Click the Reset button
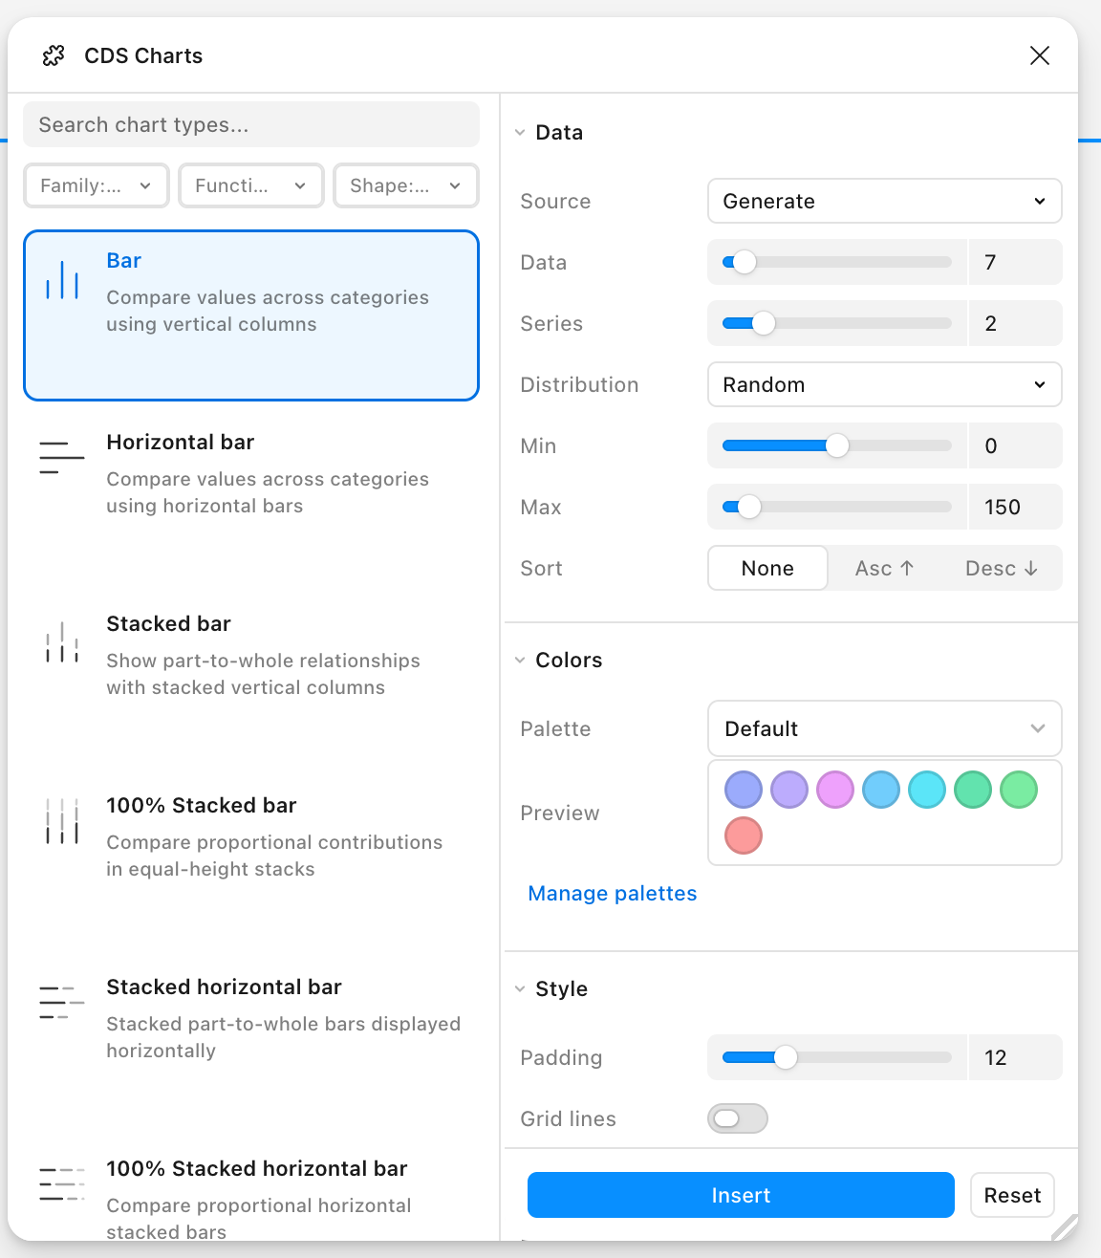This screenshot has height=1258, width=1101. (x=1012, y=1195)
